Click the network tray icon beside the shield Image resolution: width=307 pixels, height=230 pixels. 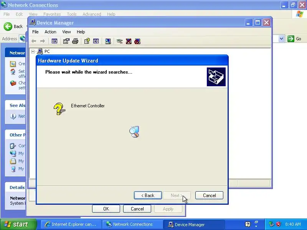pos(271,224)
